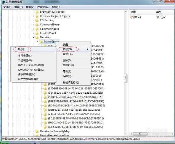Click the tree pane vertical scrollbar thumb
The height and width of the screenshot is (144, 175).
point(126,78)
